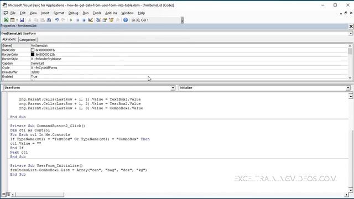Open Find with the binoculars icon
Screen dimensions: 354x199
(49, 20)
